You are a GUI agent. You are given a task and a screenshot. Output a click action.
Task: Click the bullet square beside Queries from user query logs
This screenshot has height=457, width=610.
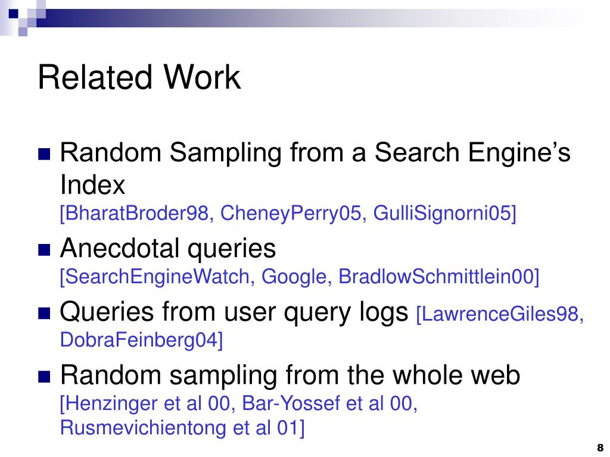(44, 313)
